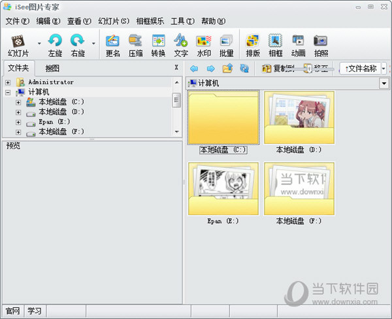Click the 官网 status bar button
The height and width of the screenshot is (319, 392).
13,311
